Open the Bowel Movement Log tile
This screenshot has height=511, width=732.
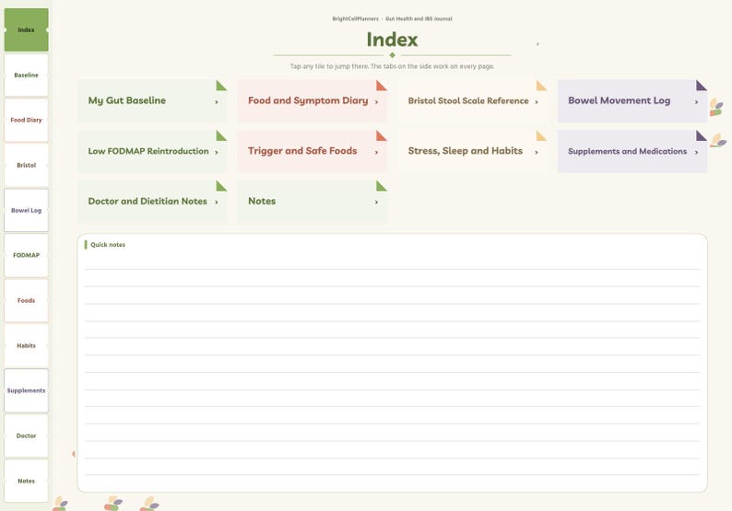632,100
